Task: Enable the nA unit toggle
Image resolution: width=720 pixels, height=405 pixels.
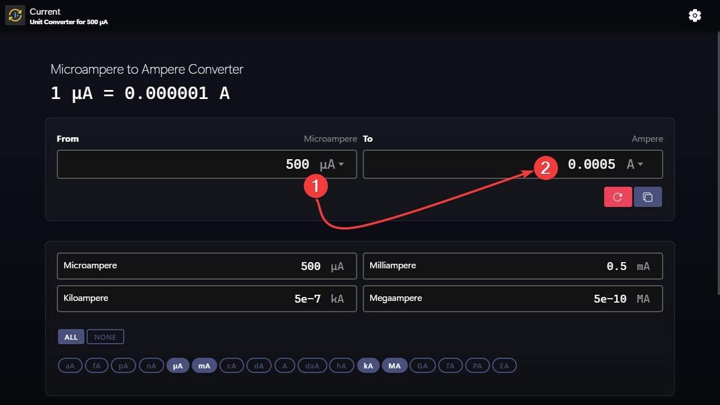Action: (x=151, y=365)
